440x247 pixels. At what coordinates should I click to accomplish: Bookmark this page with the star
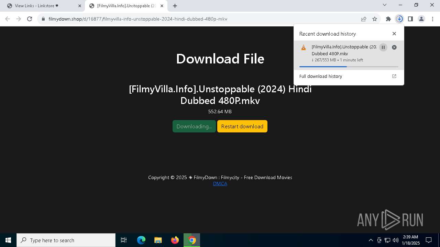pyautogui.click(x=375, y=19)
